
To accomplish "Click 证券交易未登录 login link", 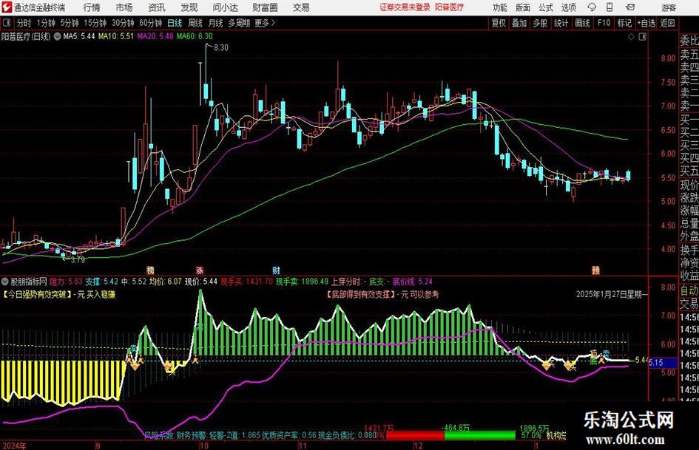I will [x=405, y=7].
